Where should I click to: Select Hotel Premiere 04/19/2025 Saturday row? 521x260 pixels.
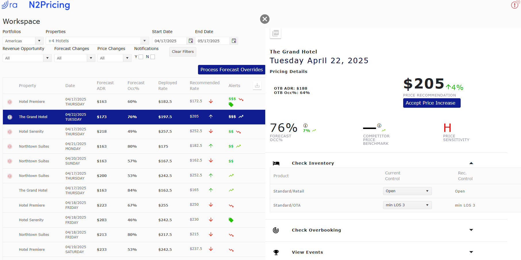134,249
